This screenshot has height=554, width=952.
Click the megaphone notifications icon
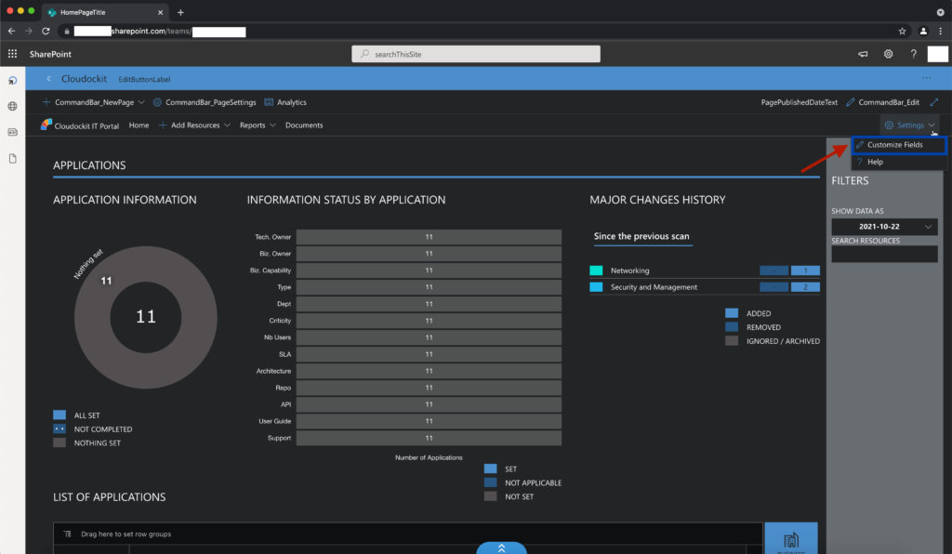863,54
